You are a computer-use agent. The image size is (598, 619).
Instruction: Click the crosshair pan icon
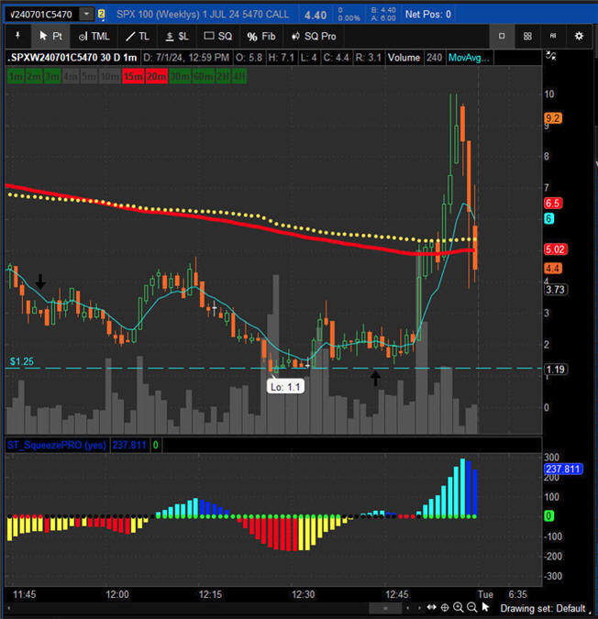pyautogui.click(x=445, y=608)
